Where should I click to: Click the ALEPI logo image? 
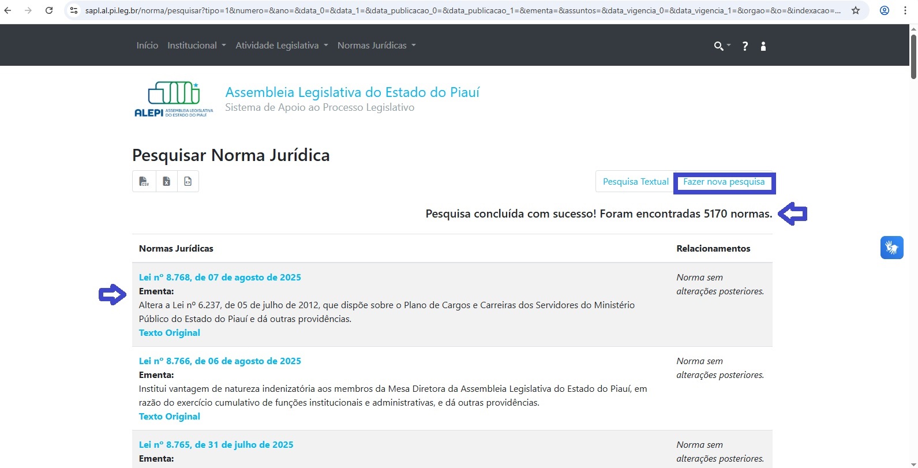click(x=174, y=99)
